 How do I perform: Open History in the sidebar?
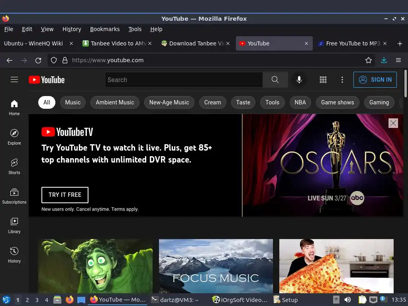[14, 255]
